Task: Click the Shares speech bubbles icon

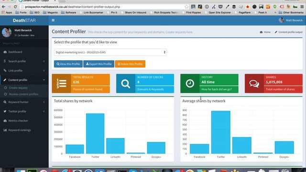Action: click(254, 84)
